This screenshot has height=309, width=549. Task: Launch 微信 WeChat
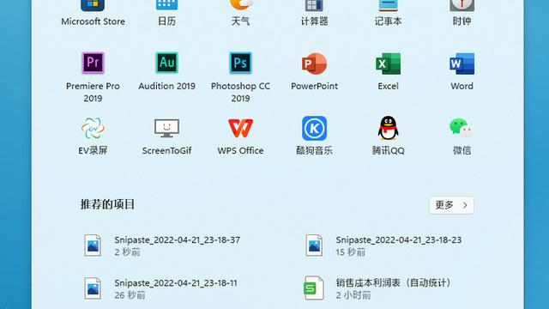[462, 136]
